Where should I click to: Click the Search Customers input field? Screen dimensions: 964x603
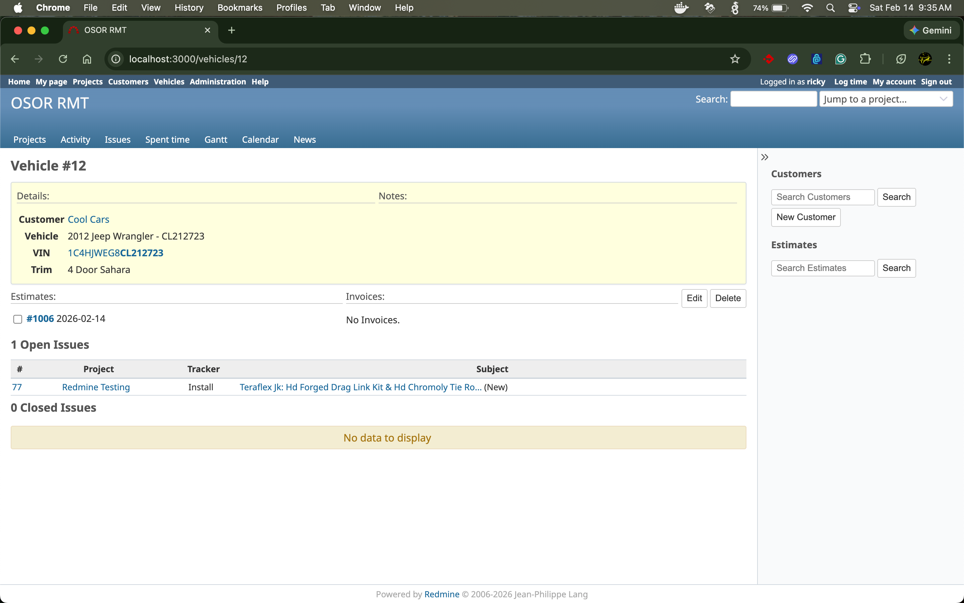pyautogui.click(x=822, y=197)
